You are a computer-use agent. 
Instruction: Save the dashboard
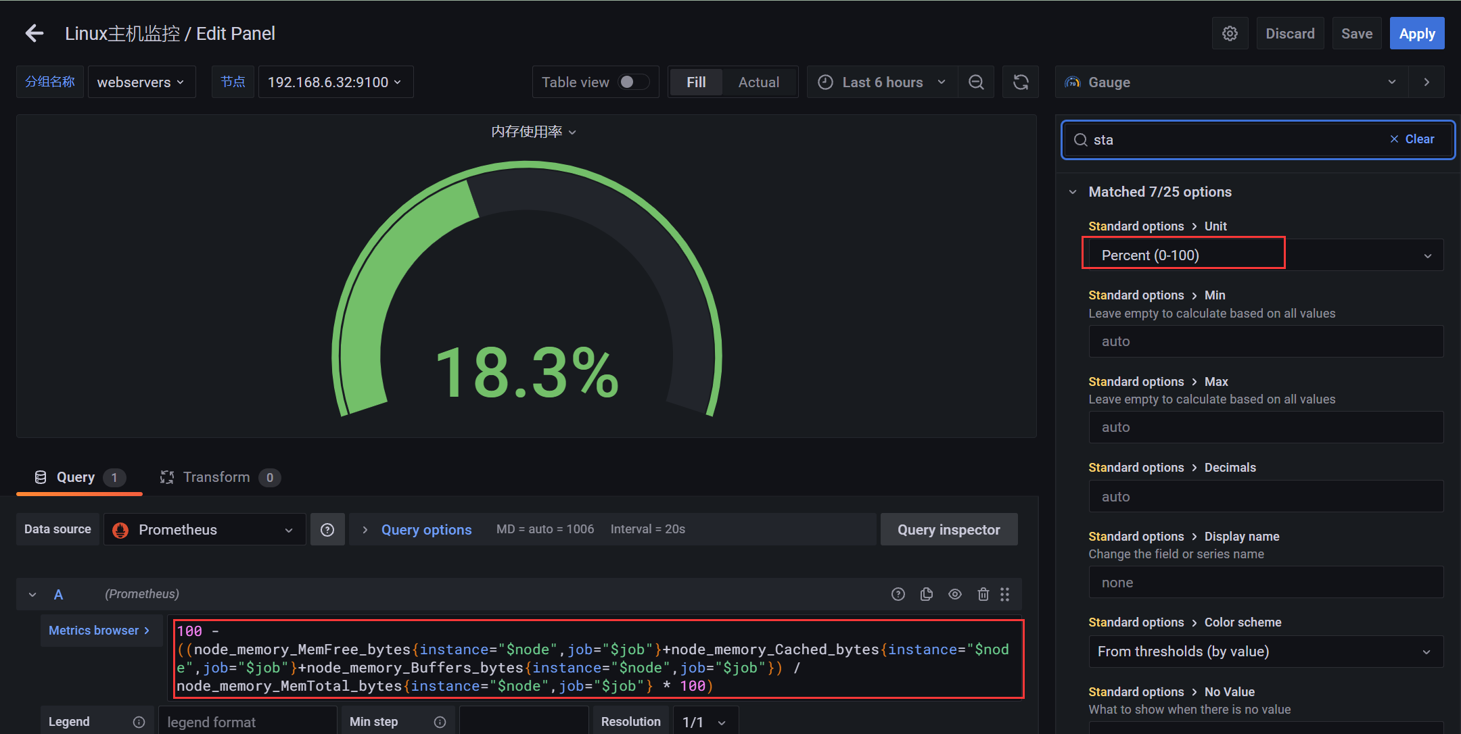pyautogui.click(x=1357, y=33)
